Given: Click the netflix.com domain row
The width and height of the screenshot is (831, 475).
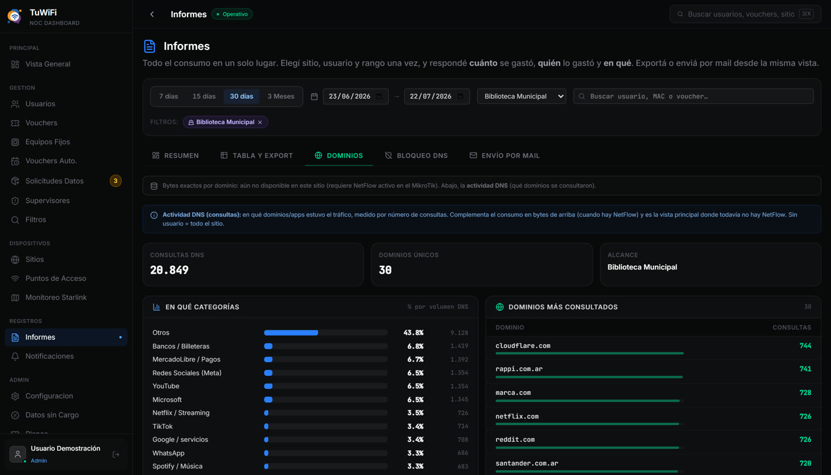Looking at the screenshot, I should pos(654,419).
